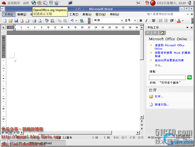Click the Select Browse Object circle button
Viewport: 195px width, 147px height.
142,125
